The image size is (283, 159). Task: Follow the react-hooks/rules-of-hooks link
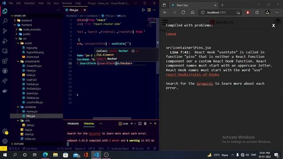[192, 75]
